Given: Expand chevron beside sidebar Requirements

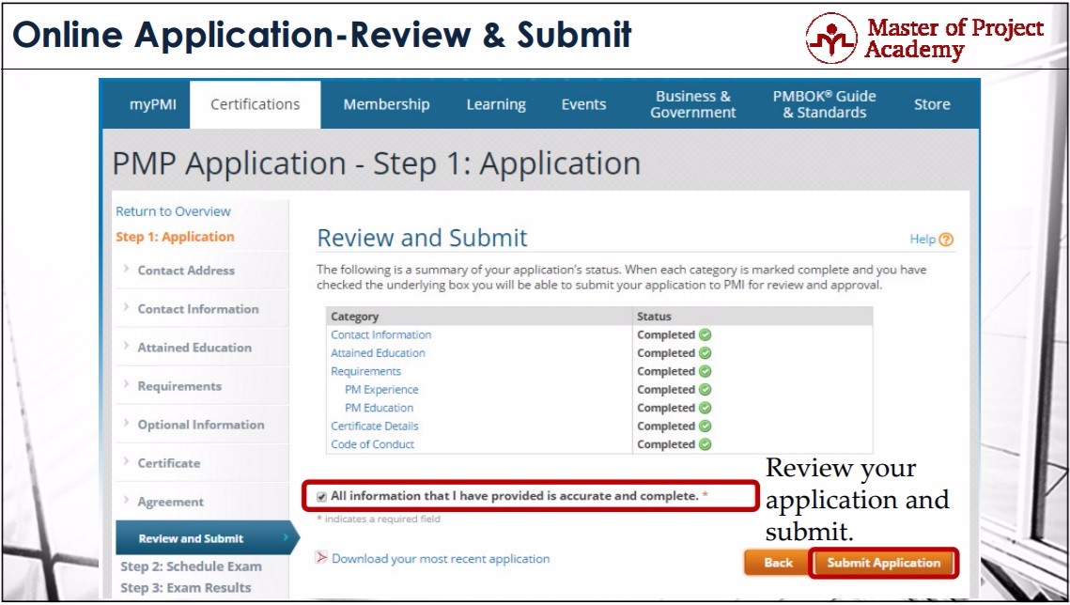Looking at the screenshot, I should 126,384.
